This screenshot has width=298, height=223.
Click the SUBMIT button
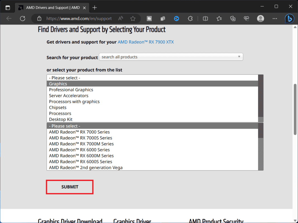click(x=69, y=187)
